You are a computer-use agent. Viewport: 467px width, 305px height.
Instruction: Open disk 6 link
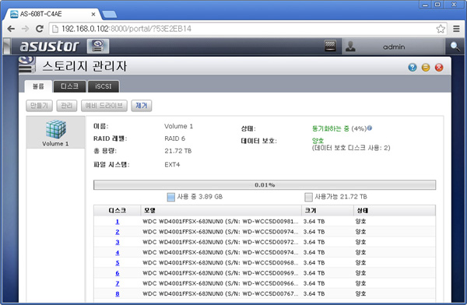click(118, 273)
